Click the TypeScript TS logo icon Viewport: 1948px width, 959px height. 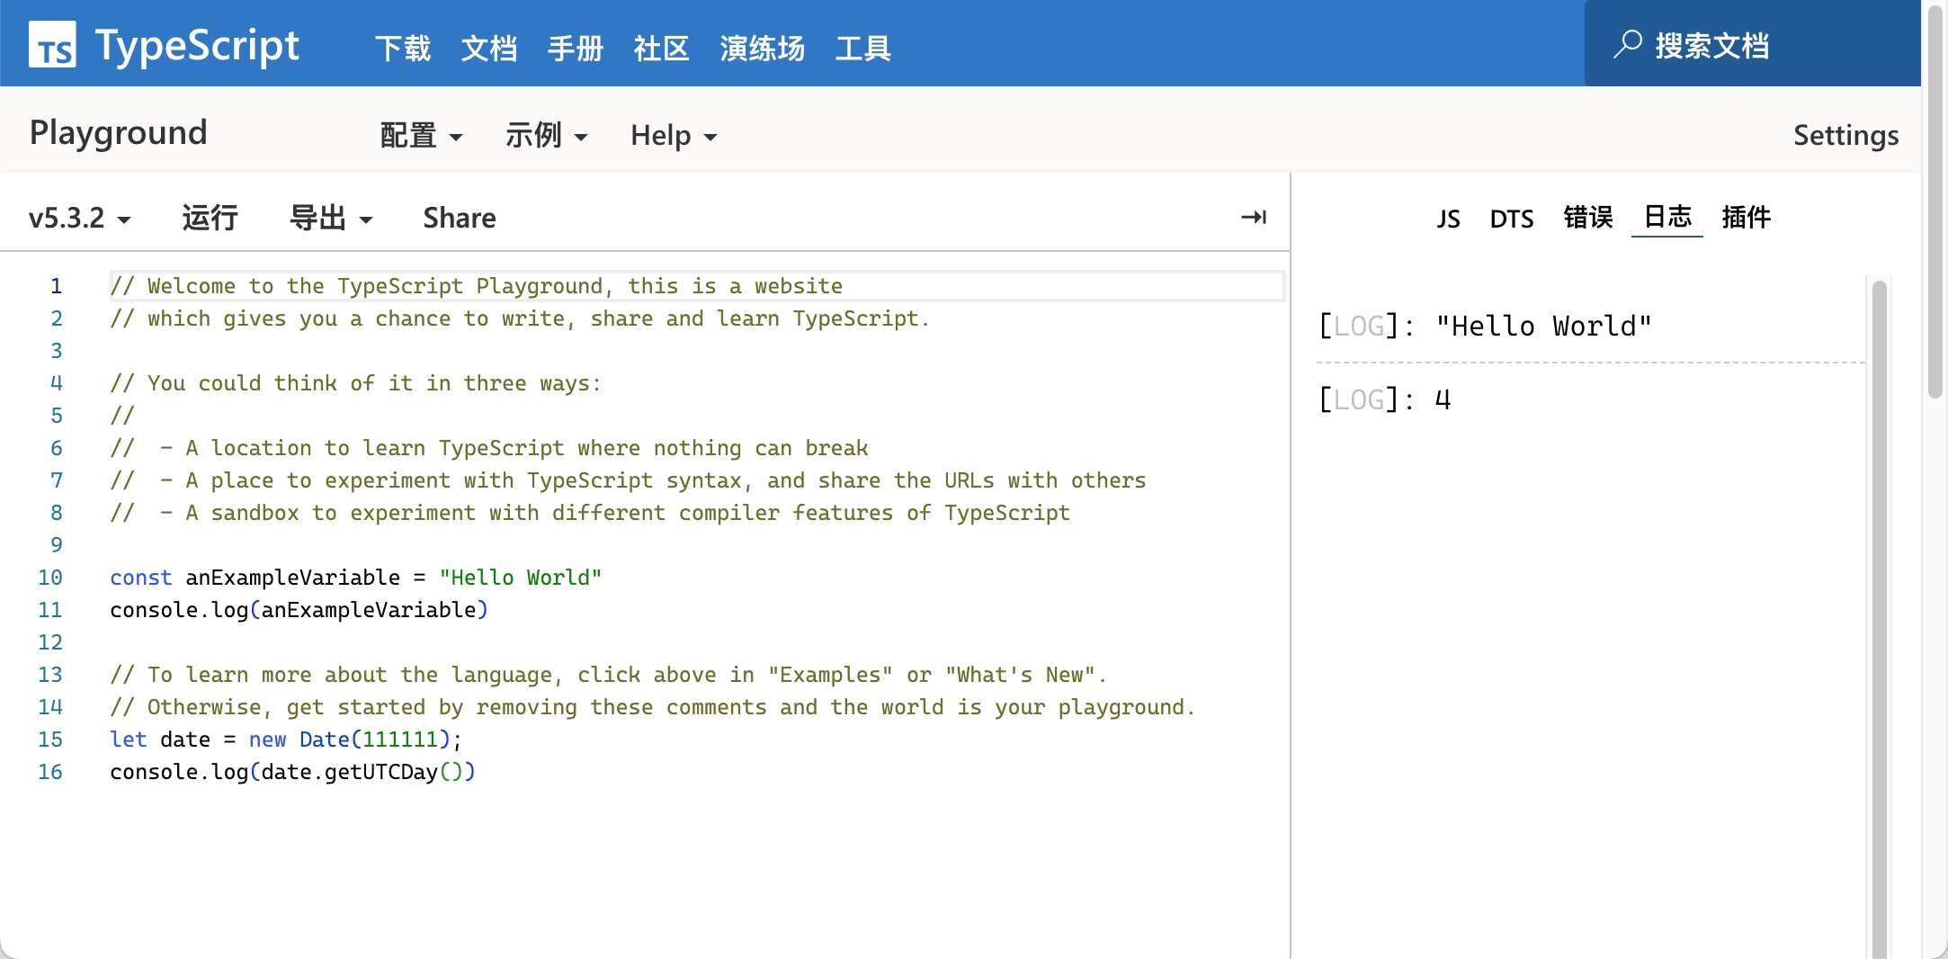click(52, 45)
